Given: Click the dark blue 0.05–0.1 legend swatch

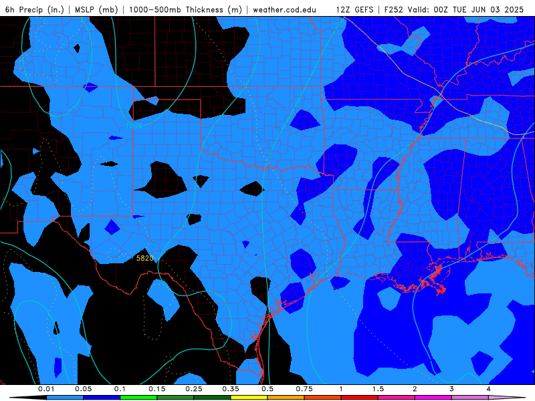Looking at the screenshot, I should [x=102, y=398].
